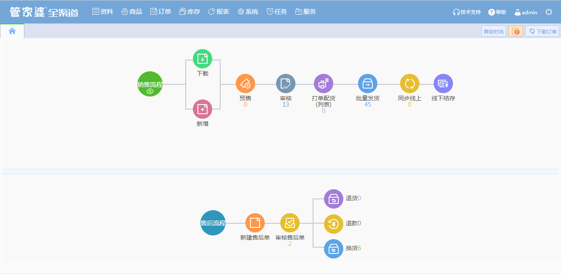Click the yellow 同步线上 sync icon
Screen dimensions: 561x274
410,84
